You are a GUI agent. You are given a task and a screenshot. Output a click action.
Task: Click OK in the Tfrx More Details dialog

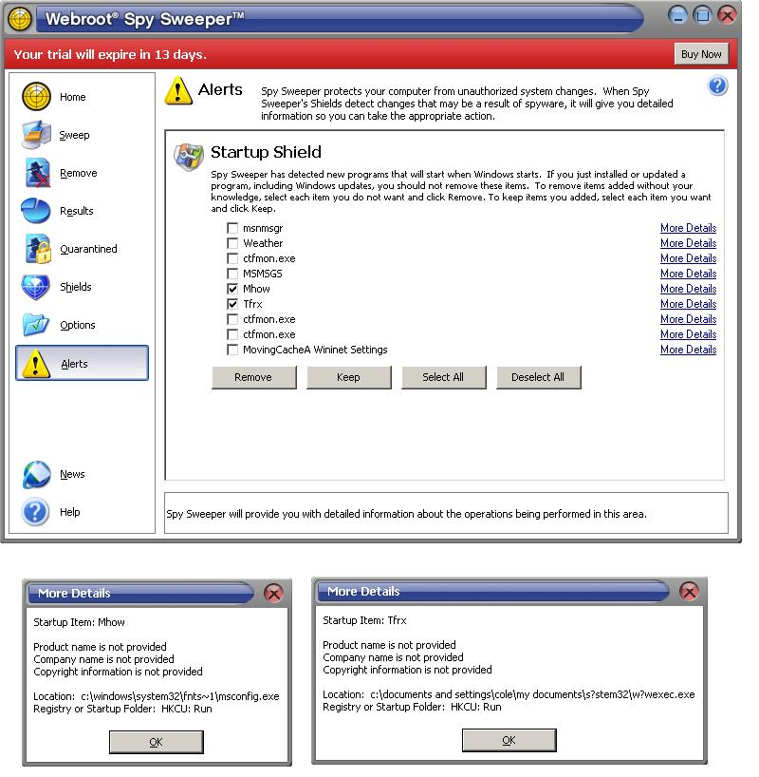click(509, 740)
